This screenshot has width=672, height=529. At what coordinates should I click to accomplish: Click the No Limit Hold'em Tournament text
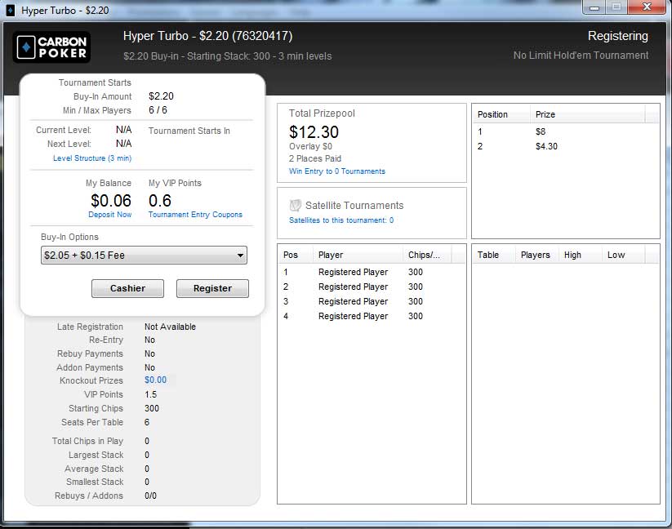click(x=581, y=56)
